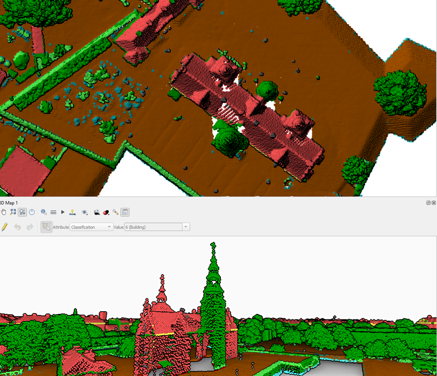Open the 3D configuration wrench options
The image size is (437, 376).
115,212
